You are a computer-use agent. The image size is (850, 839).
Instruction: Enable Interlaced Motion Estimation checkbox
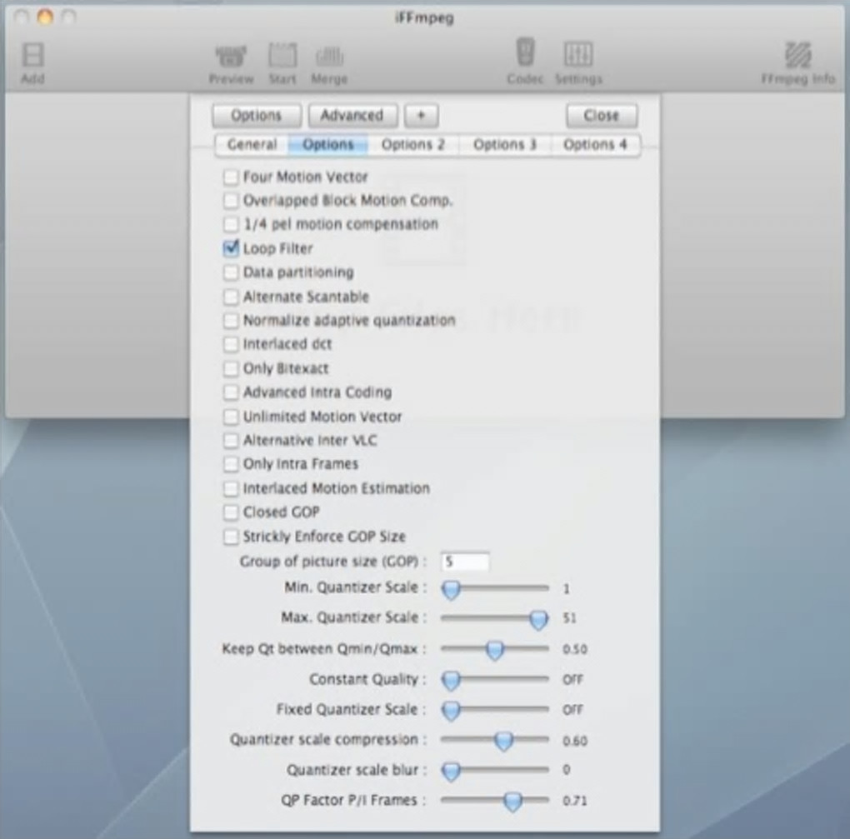(231, 488)
